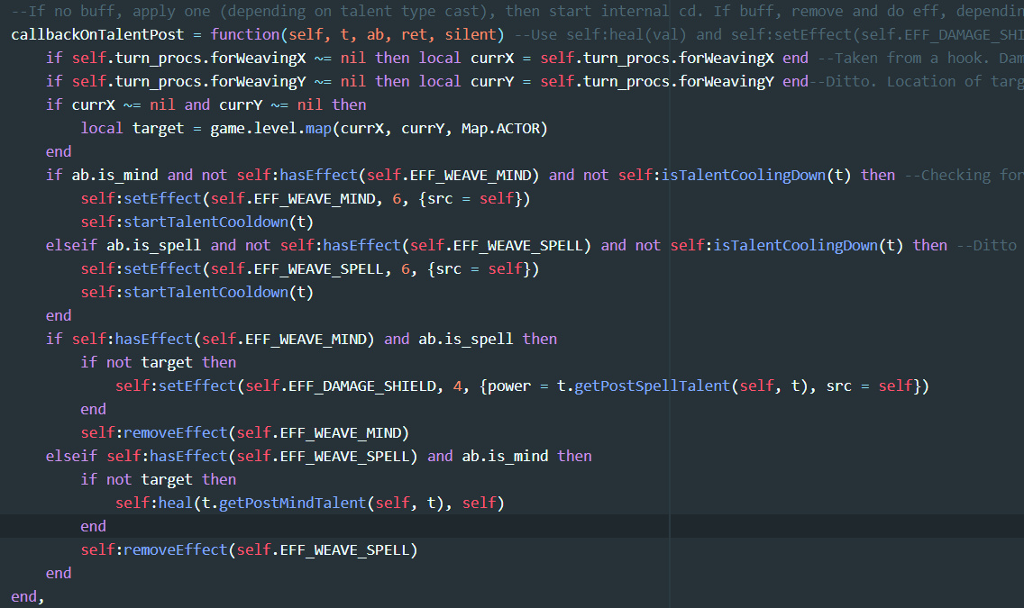Click 'game.level.map' call text
The image size is (1024, 608).
[x=271, y=129]
